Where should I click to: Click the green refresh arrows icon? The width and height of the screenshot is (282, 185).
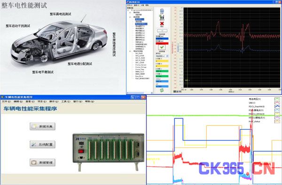click(162, 90)
